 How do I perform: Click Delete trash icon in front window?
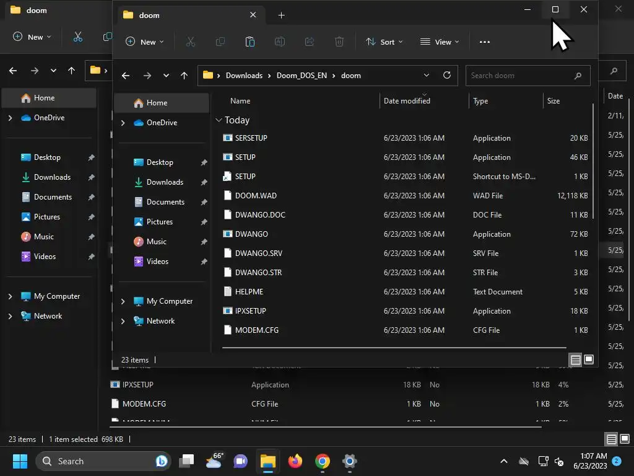[339, 42]
